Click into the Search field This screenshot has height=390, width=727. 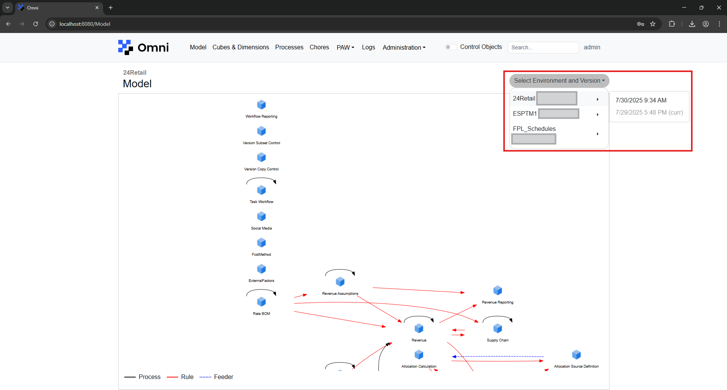click(x=543, y=47)
